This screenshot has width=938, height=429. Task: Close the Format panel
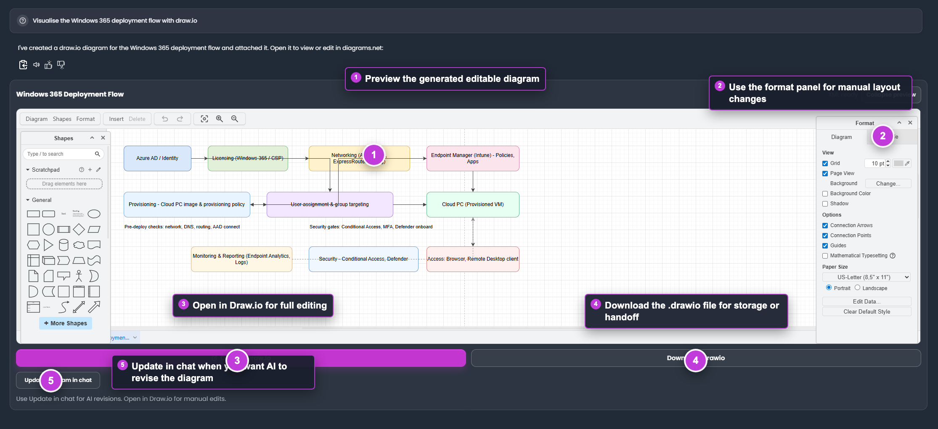[x=910, y=123]
